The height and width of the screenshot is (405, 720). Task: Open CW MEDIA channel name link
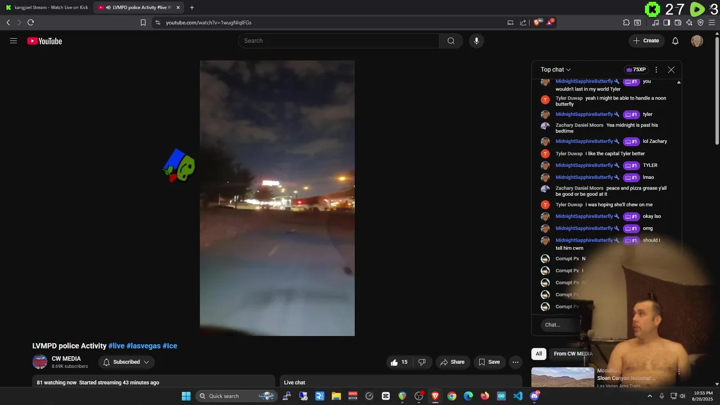66,359
